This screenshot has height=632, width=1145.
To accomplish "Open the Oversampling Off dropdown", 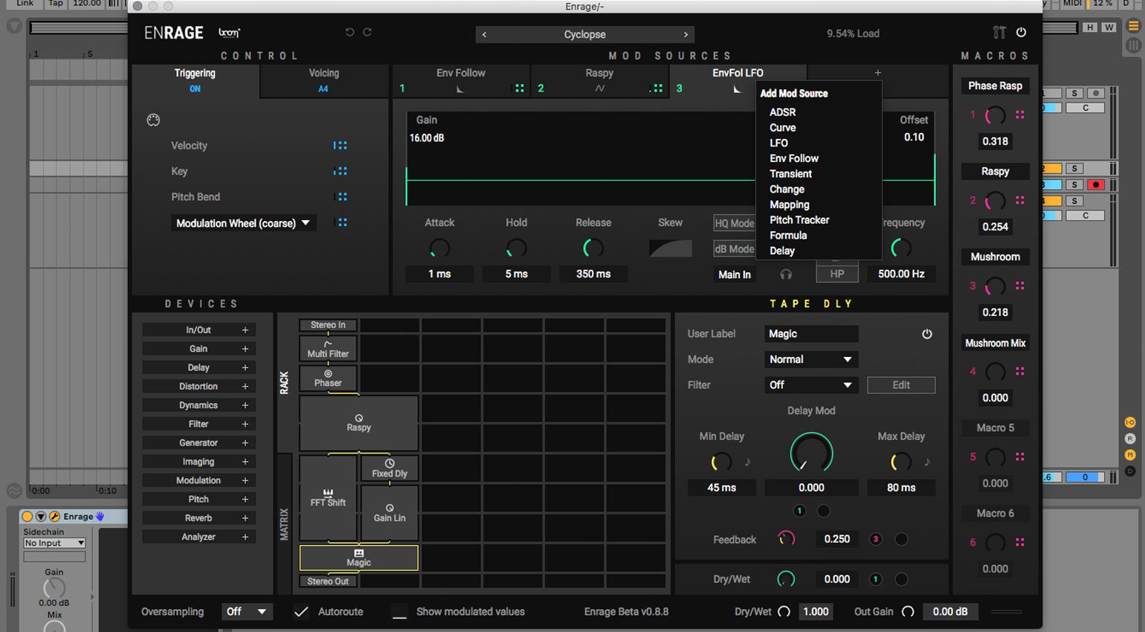I will tap(248, 612).
